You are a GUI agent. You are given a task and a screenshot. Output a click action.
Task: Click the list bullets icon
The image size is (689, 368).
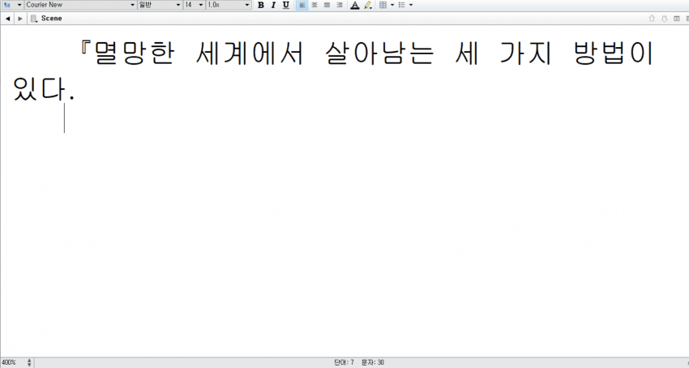click(401, 6)
